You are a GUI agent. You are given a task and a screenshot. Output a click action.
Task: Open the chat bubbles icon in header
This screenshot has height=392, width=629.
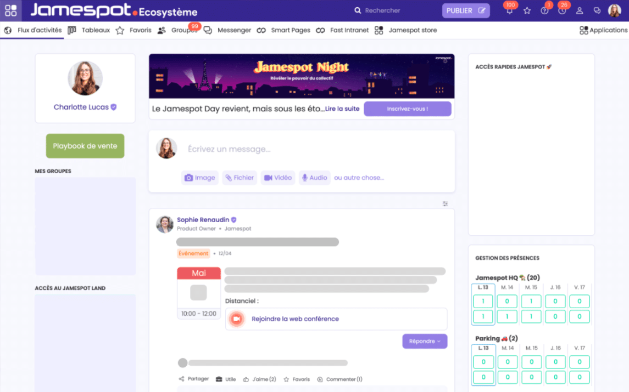click(597, 10)
